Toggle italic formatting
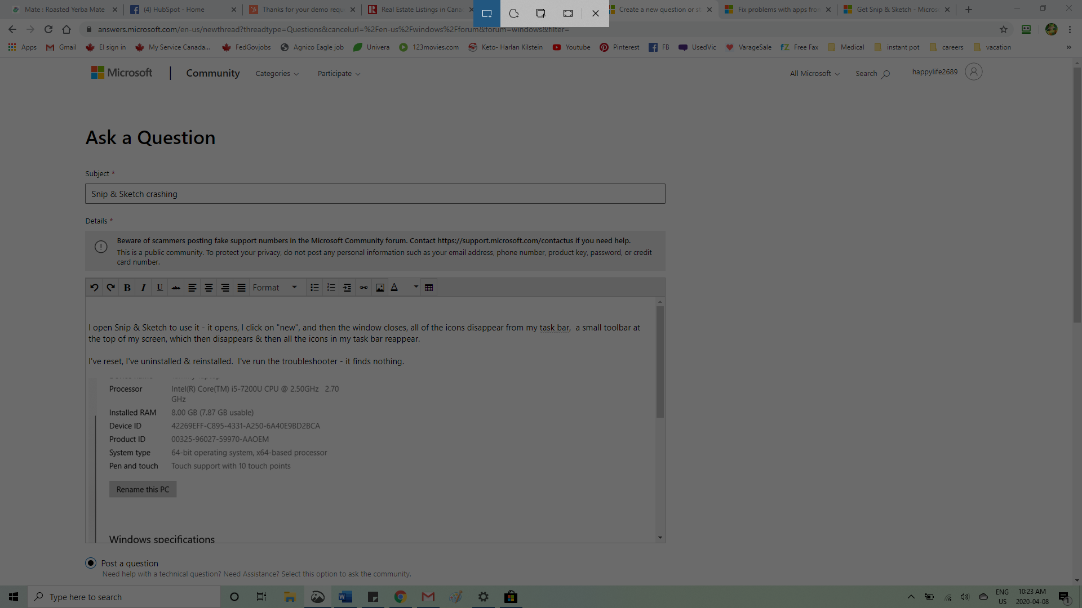Screen dimensions: 1082x608 pyautogui.click(x=143, y=287)
